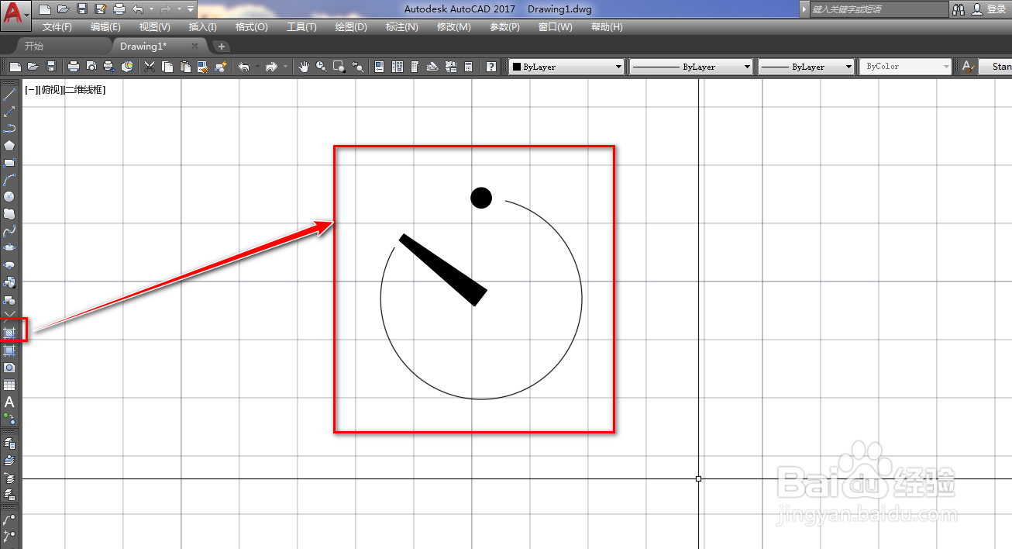This screenshot has width=1012, height=549.
Task: Select the Table tool in draw toolbar
Action: [x=9, y=385]
